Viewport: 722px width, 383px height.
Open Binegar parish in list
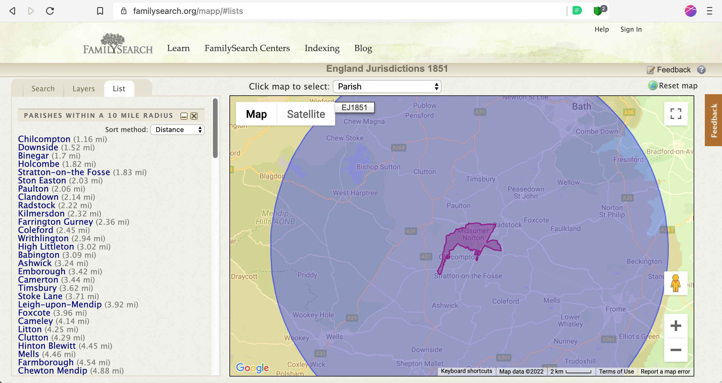click(x=33, y=155)
